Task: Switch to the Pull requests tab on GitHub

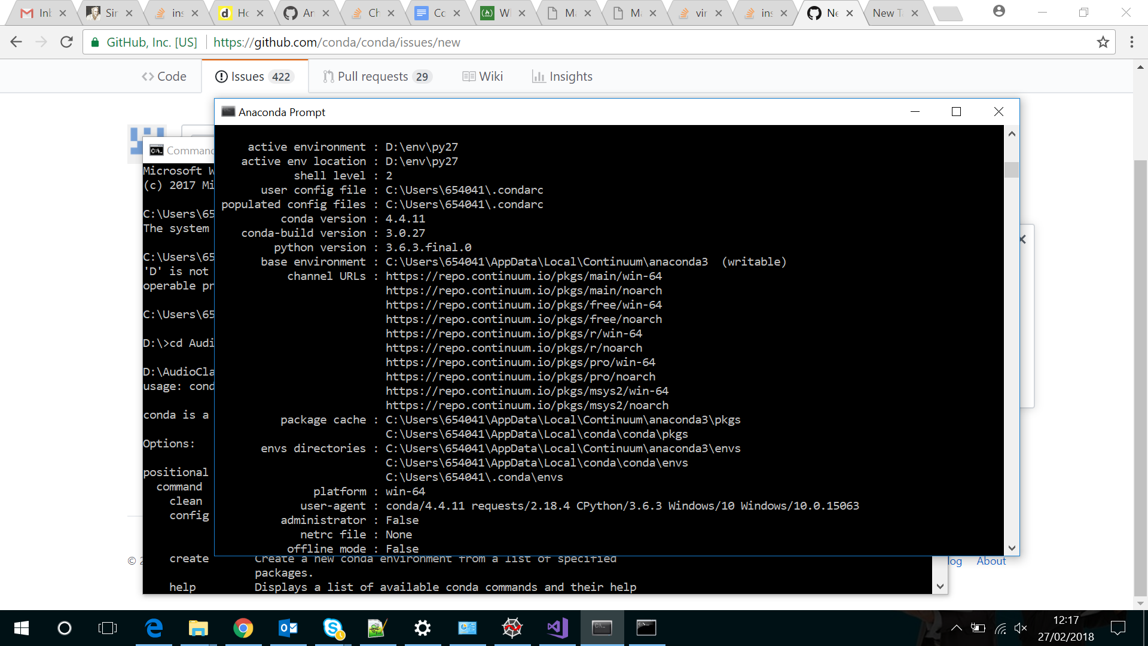Action: point(377,76)
